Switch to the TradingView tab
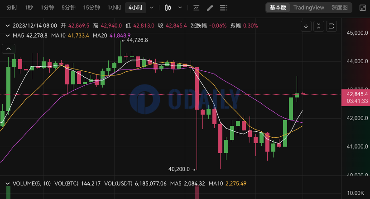This screenshot has width=370, height=199. click(308, 8)
